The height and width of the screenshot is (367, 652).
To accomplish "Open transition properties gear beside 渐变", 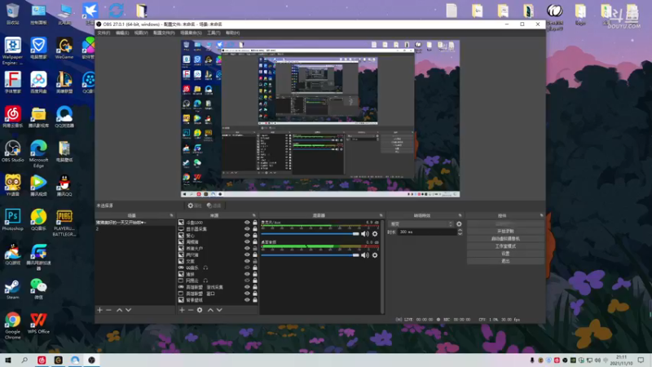I will click(459, 223).
